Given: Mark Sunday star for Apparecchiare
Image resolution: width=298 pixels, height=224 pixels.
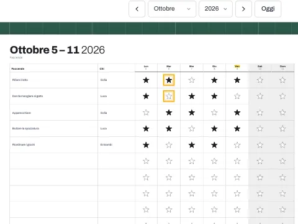Looking at the screenshot, I should tap(282, 113).
